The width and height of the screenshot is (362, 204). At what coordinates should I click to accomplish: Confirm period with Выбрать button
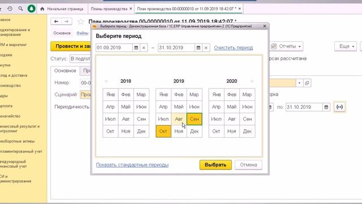[216, 165]
